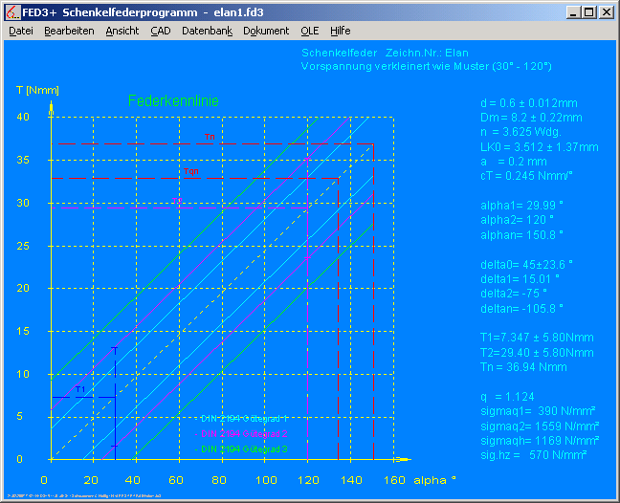This screenshot has width=620, height=503.
Task: Open the OLE menu
Action: click(309, 31)
